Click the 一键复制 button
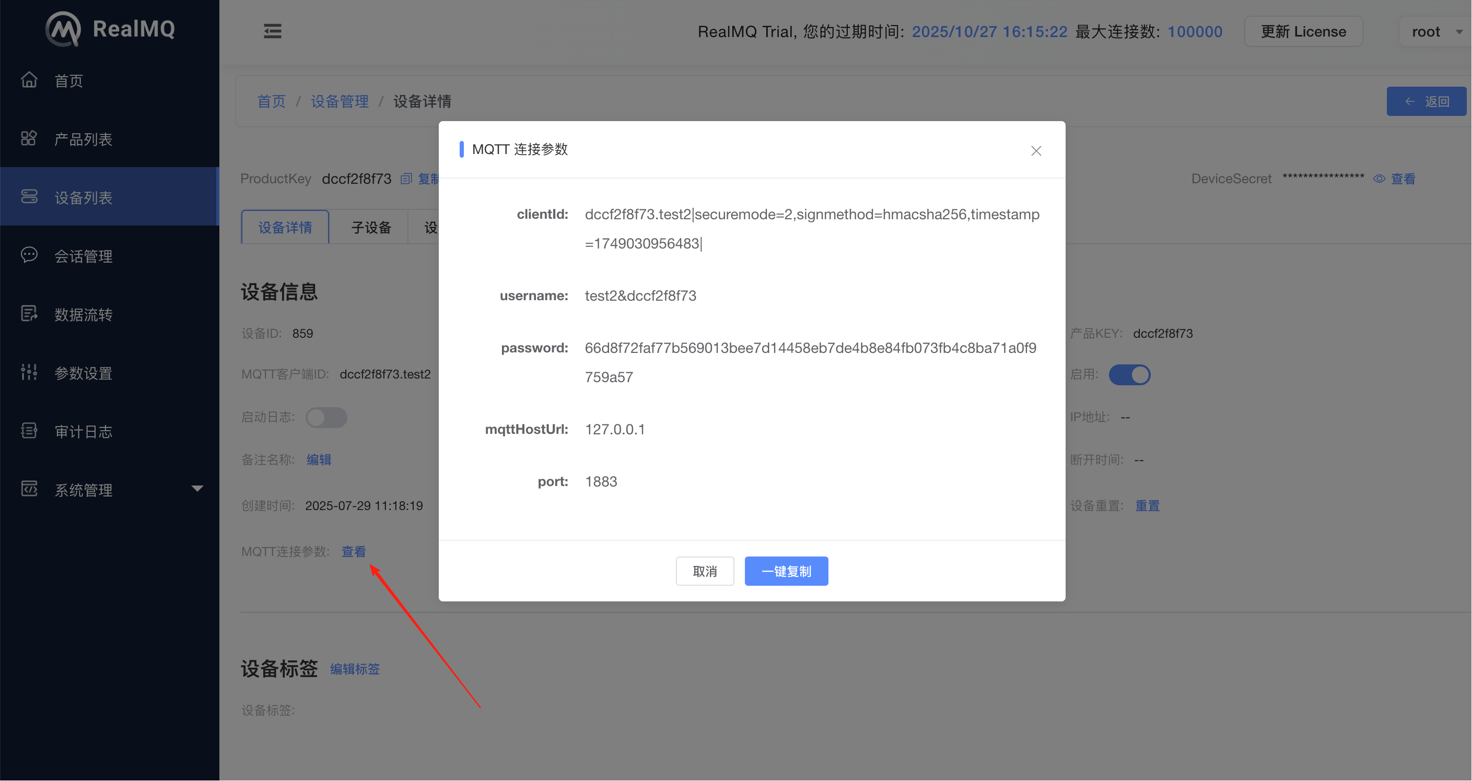Screen dimensions: 1472x781 click(786, 571)
